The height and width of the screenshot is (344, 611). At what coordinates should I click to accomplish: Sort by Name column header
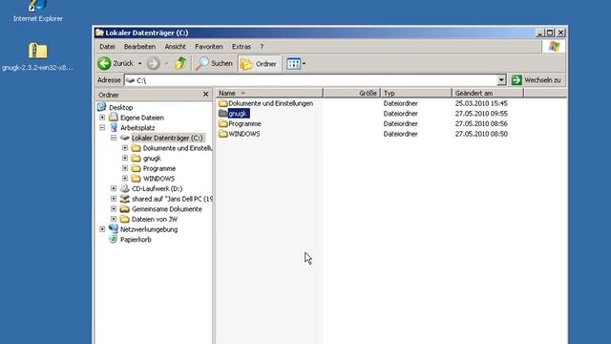269,94
